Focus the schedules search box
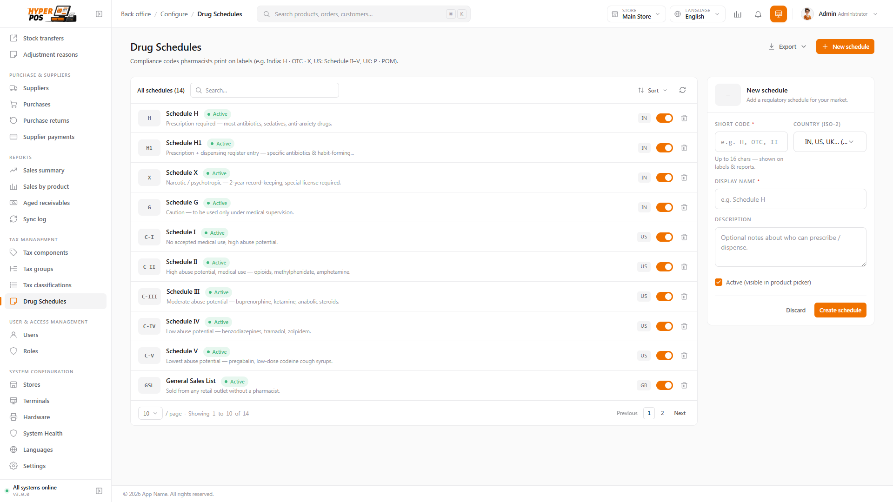 (x=265, y=90)
